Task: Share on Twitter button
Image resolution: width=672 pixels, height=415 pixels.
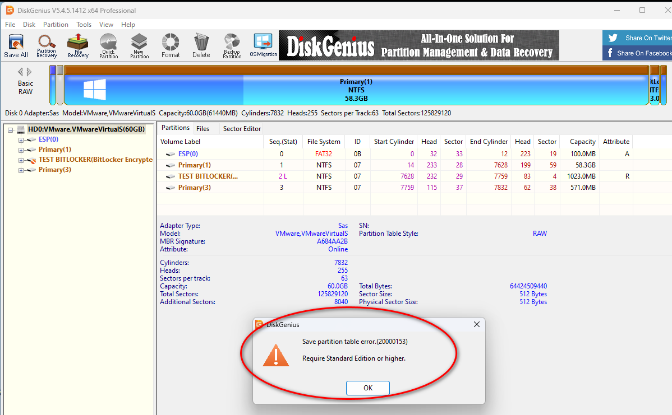Action: 637,38
